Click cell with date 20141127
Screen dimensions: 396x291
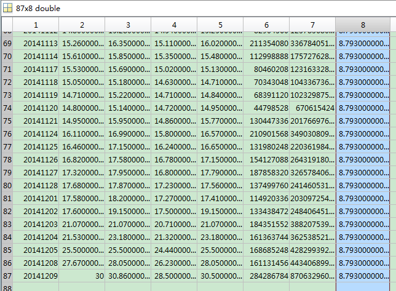(36, 172)
